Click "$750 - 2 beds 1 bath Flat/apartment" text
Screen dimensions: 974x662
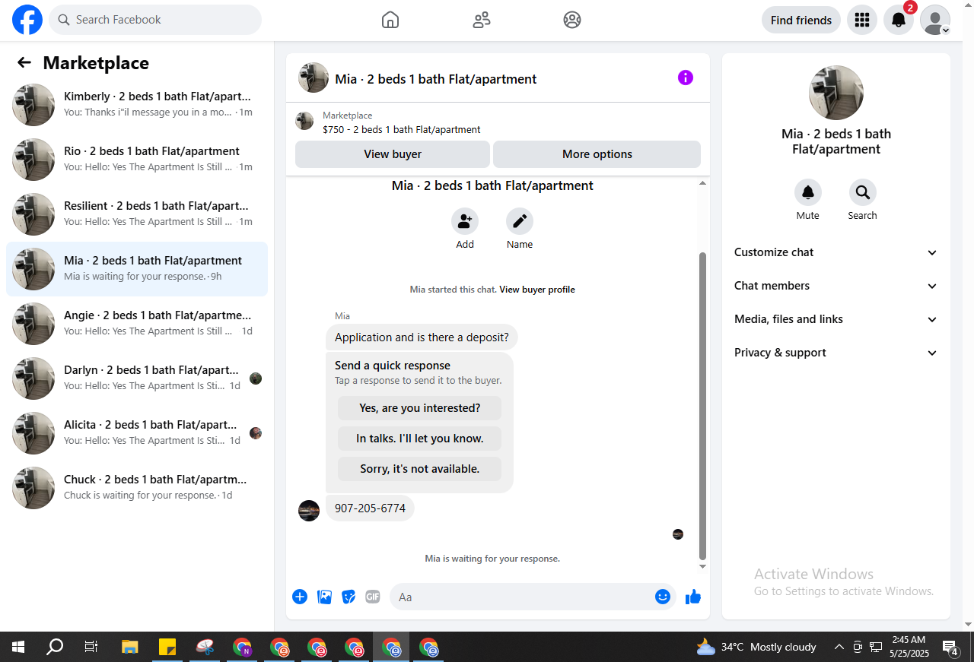[402, 129]
